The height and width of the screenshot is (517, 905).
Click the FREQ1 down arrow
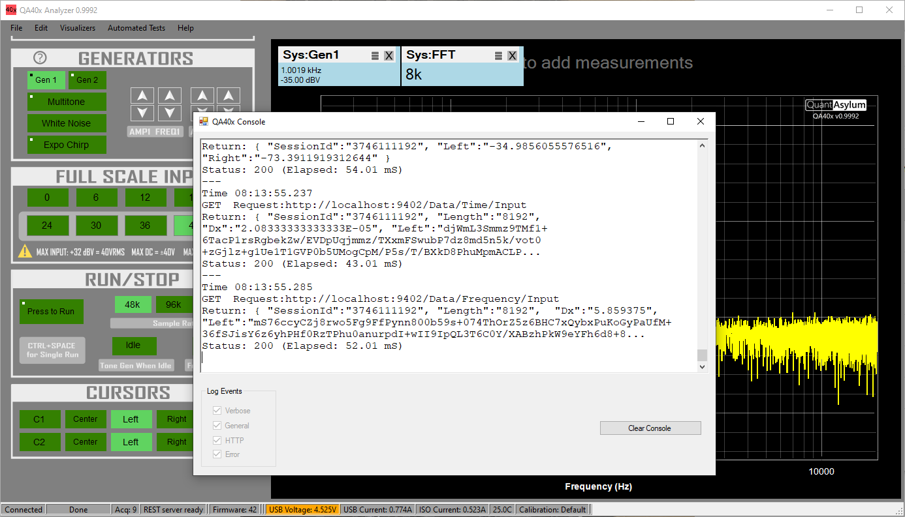(x=170, y=113)
